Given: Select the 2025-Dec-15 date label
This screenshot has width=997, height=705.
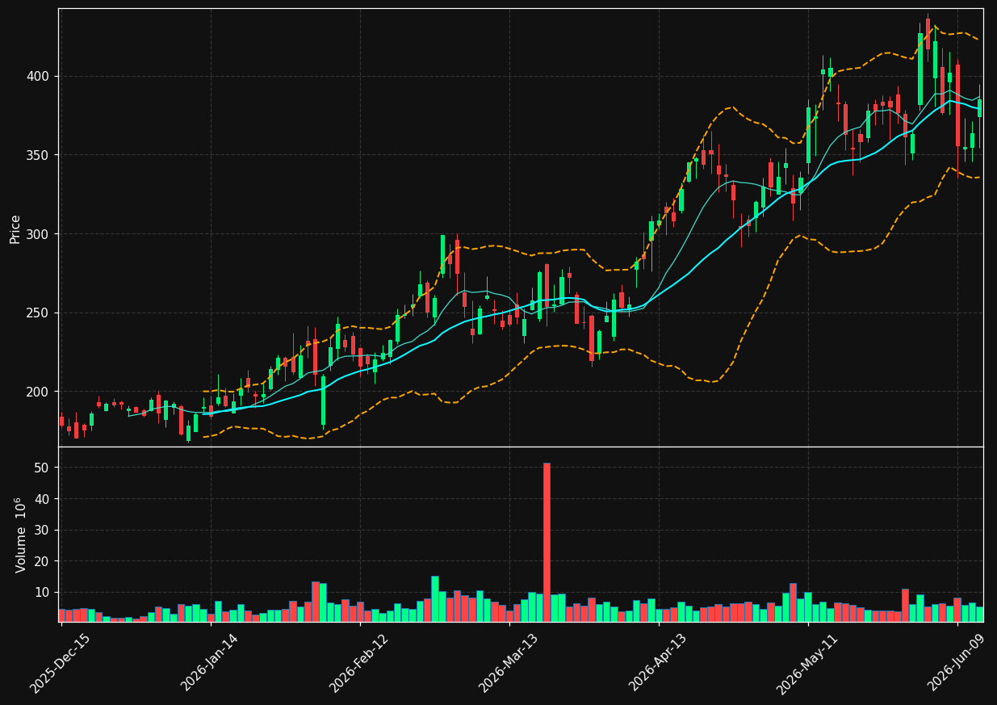Looking at the screenshot, I should (61, 662).
